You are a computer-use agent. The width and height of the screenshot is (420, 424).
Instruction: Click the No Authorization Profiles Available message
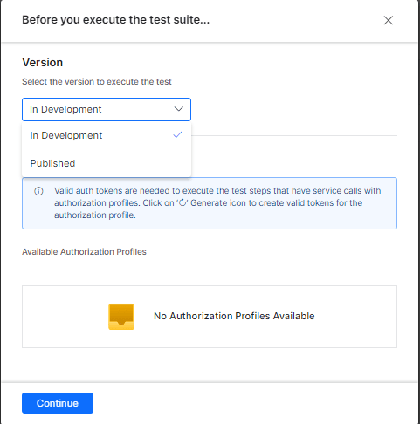click(x=234, y=316)
